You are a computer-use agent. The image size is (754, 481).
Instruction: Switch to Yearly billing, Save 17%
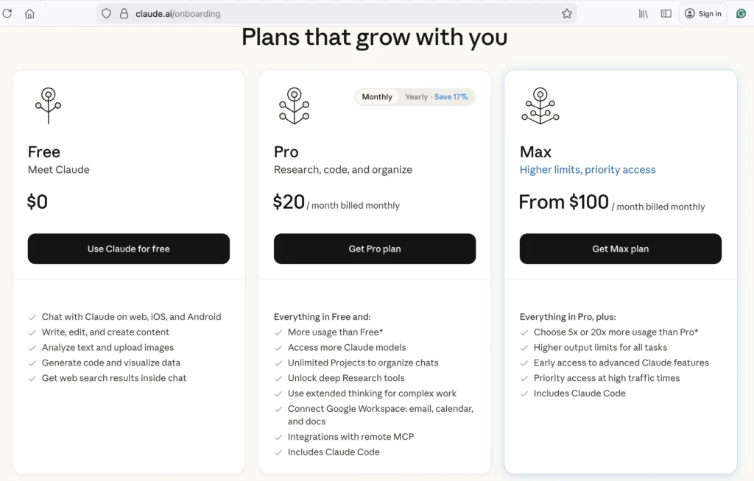pyautogui.click(x=436, y=97)
